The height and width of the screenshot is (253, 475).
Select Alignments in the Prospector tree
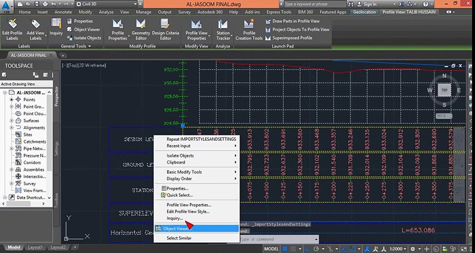click(34, 128)
